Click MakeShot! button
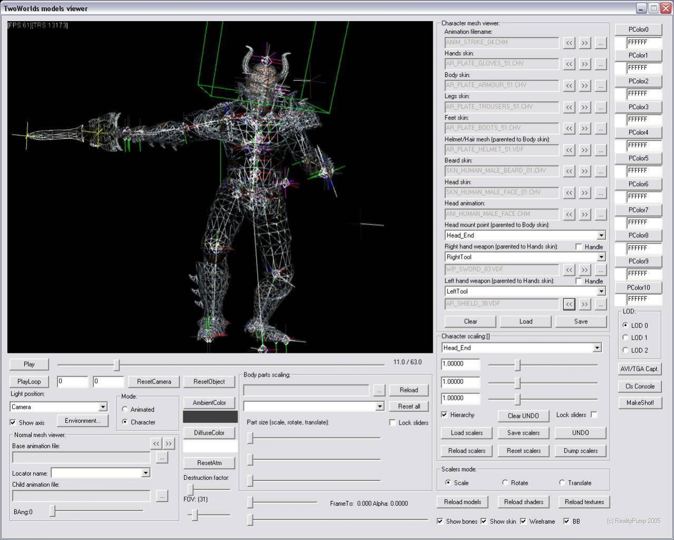 pyautogui.click(x=640, y=402)
